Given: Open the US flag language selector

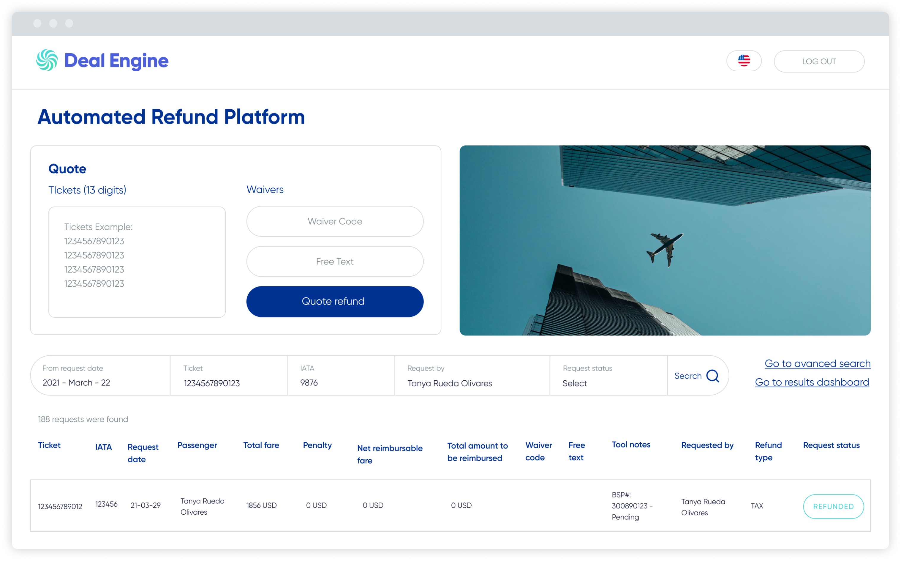Looking at the screenshot, I should (x=744, y=61).
